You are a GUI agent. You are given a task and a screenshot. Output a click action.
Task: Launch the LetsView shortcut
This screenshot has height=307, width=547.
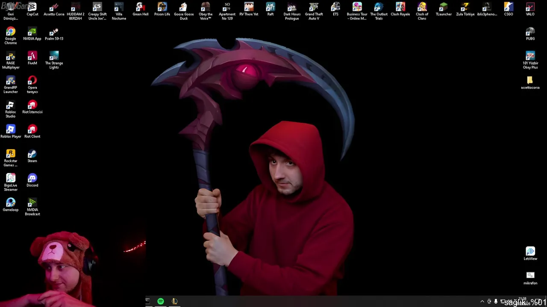tap(530, 253)
